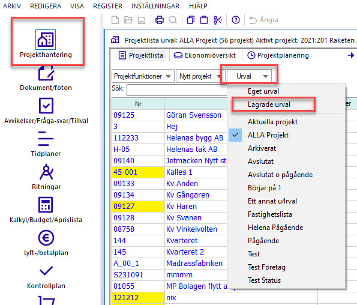This screenshot has width=357, height=305.
Task: Open Avvikelser/Fråga-svar/Tillval checkbox icon
Action: pos(46,106)
